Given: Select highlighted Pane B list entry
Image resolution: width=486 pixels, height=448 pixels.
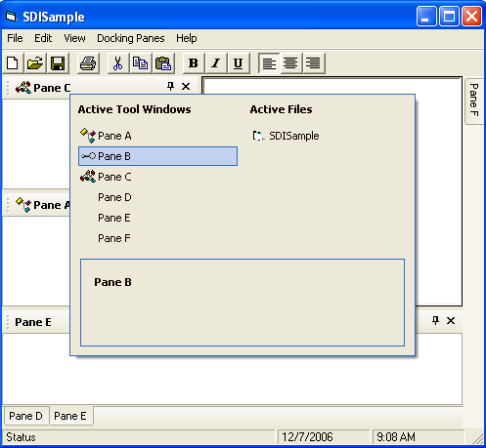Looking at the screenshot, I should pos(157,156).
